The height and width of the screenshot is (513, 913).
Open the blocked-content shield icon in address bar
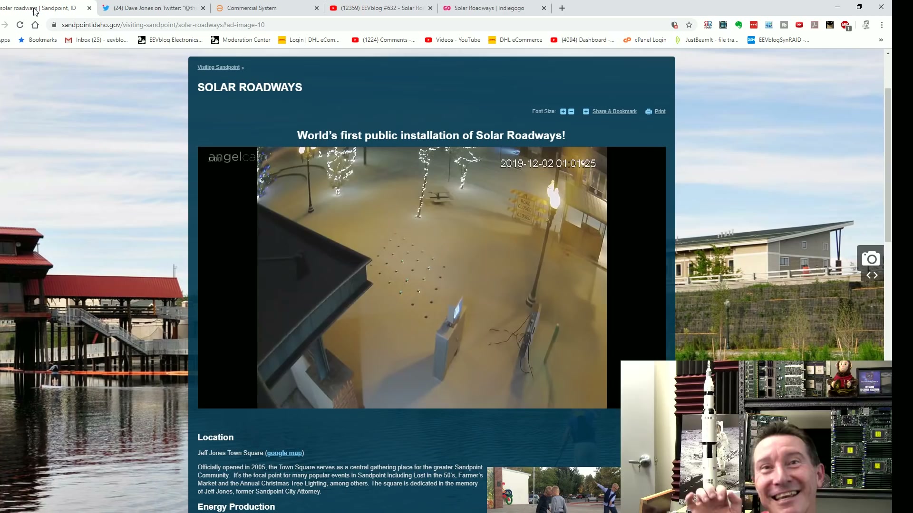click(674, 25)
